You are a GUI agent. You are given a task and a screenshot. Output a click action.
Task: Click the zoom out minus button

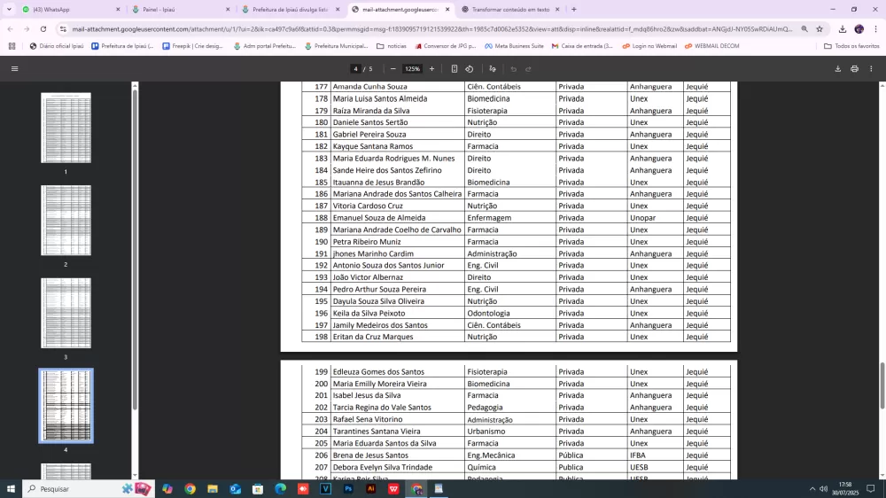point(393,68)
